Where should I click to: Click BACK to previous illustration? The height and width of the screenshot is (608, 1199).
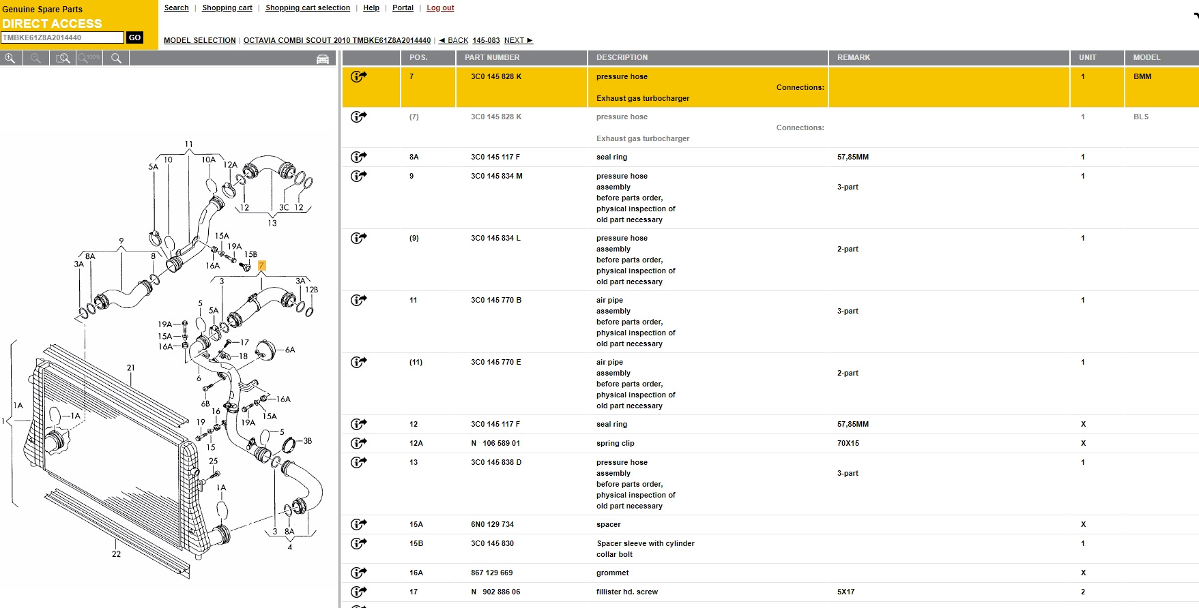[454, 41]
